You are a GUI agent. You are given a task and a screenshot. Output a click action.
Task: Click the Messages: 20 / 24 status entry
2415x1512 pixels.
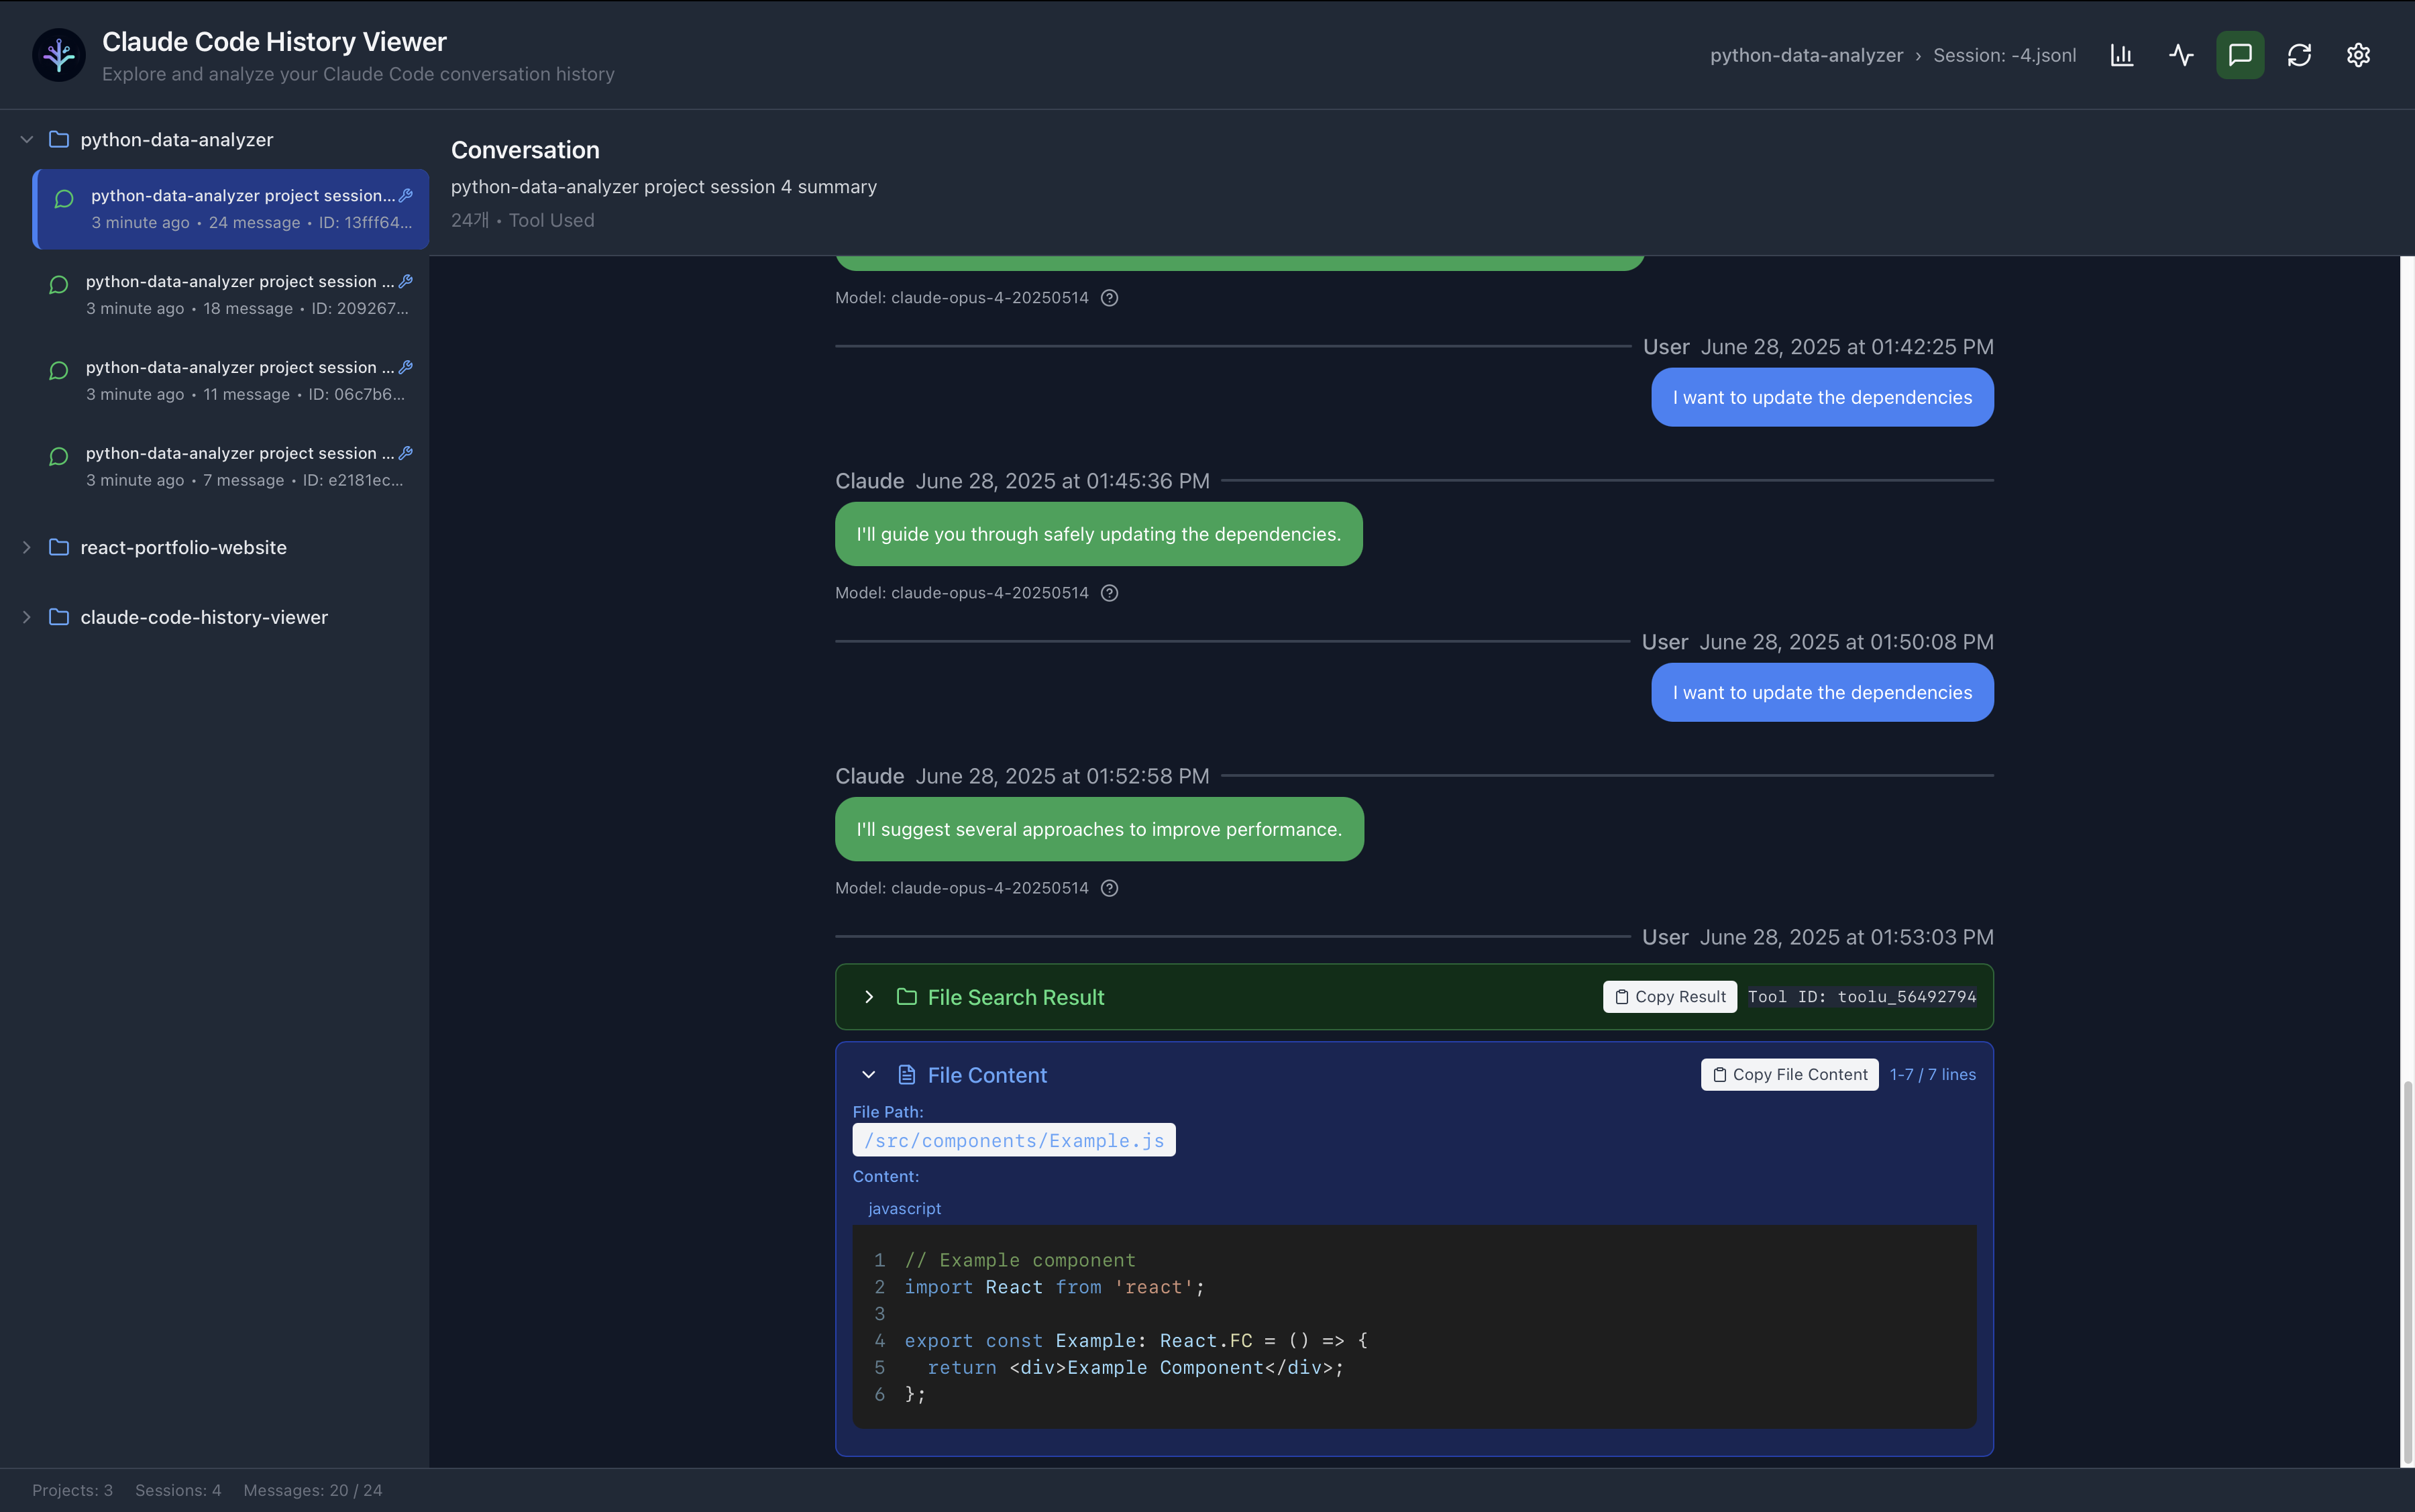312,1490
